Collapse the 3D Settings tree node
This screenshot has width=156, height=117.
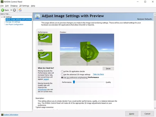pos(2,17)
